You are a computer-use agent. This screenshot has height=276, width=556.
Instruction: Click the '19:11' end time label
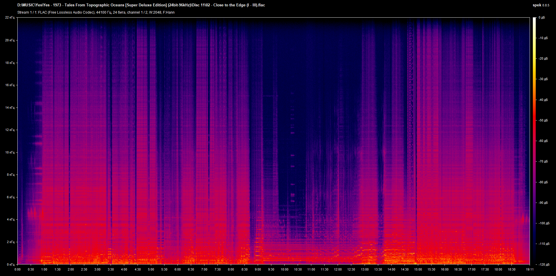coord(530,269)
